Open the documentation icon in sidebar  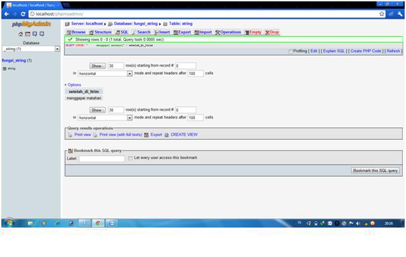point(42,34)
